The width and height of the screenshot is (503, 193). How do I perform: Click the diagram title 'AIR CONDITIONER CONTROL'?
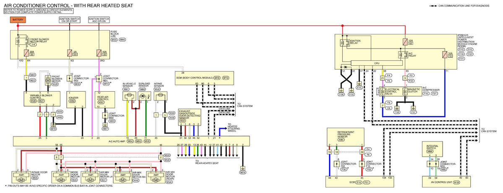[x=36, y=5]
